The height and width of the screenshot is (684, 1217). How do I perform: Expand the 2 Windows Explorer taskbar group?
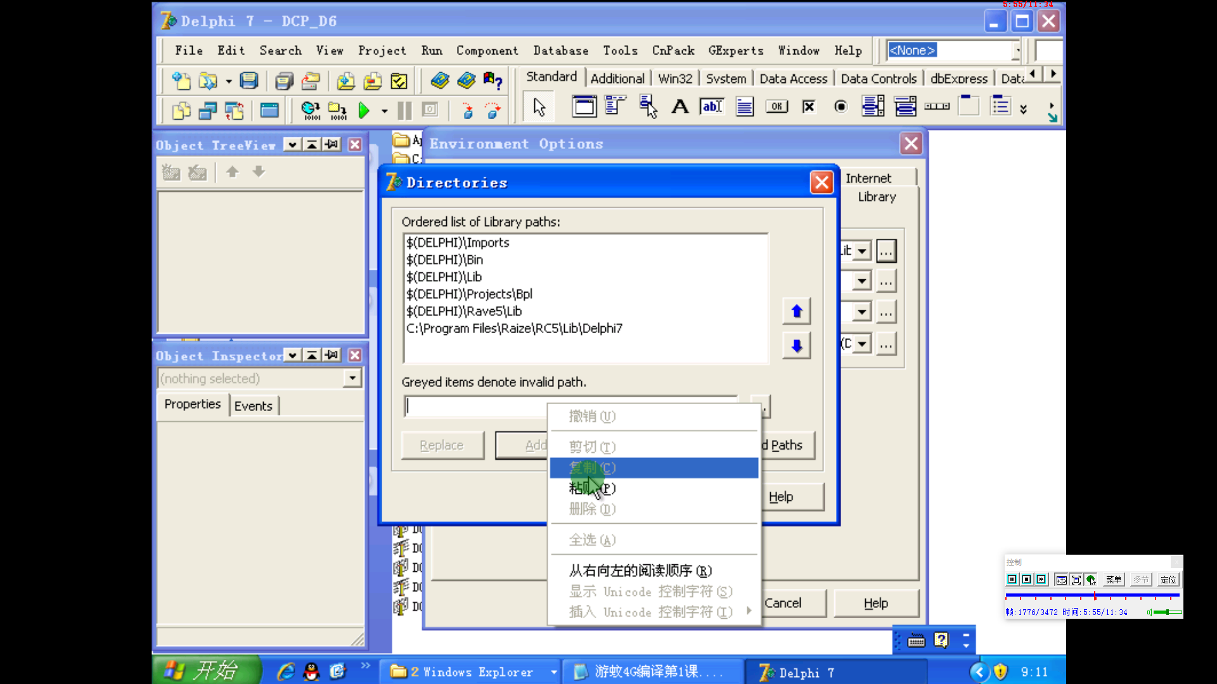(553, 672)
